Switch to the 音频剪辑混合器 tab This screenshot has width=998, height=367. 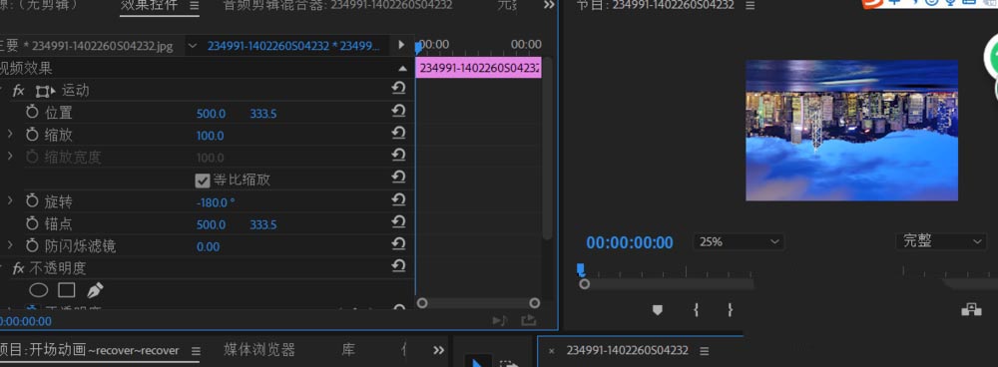338,6
